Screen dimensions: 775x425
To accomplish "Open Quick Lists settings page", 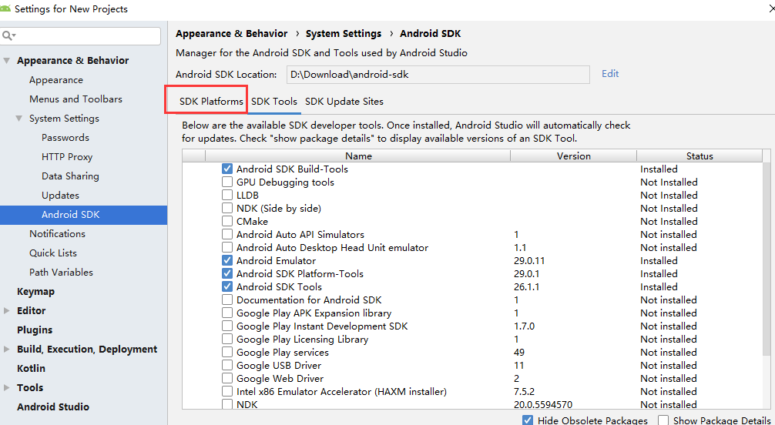I will 53,253.
